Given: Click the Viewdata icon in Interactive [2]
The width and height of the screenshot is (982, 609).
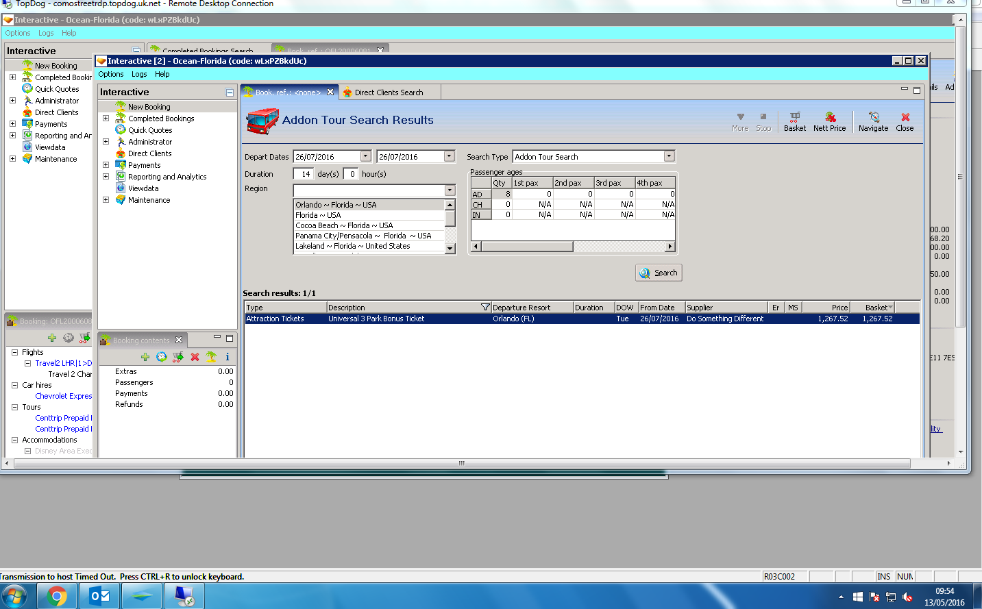Looking at the screenshot, I should pyautogui.click(x=121, y=188).
